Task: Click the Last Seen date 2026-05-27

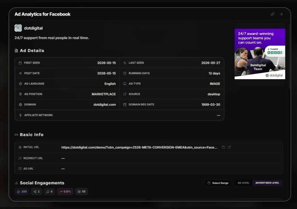Action: (x=211, y=63)
